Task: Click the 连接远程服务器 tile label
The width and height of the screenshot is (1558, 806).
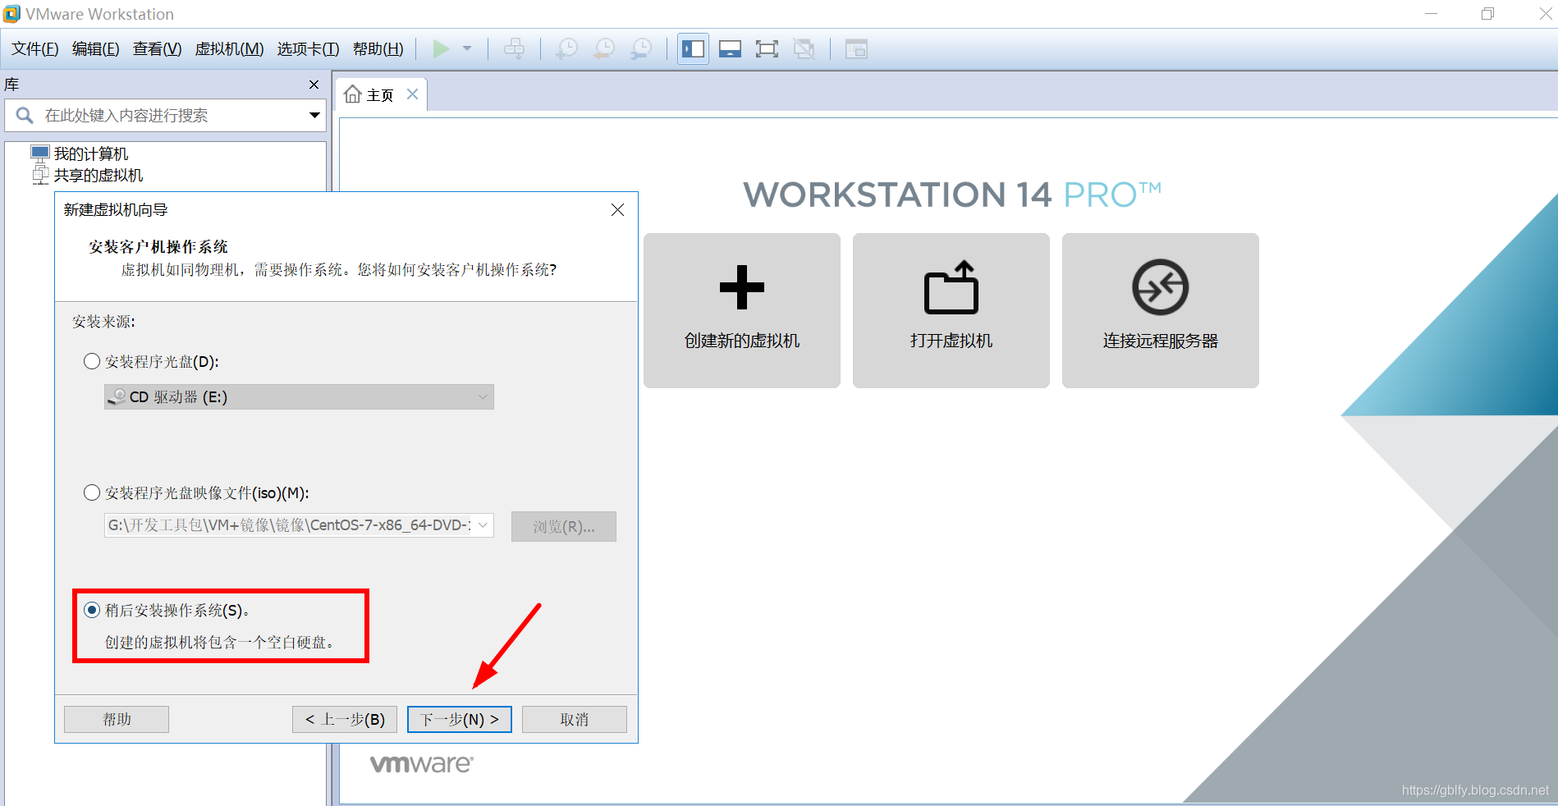Action: pyautogui.click(x=1161, y=341)
